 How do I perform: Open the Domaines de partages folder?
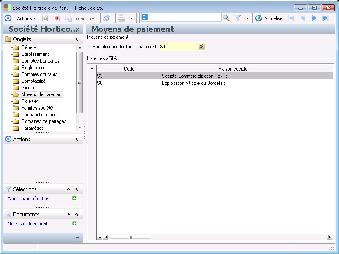pyautogui.click(x=44, y=121)
